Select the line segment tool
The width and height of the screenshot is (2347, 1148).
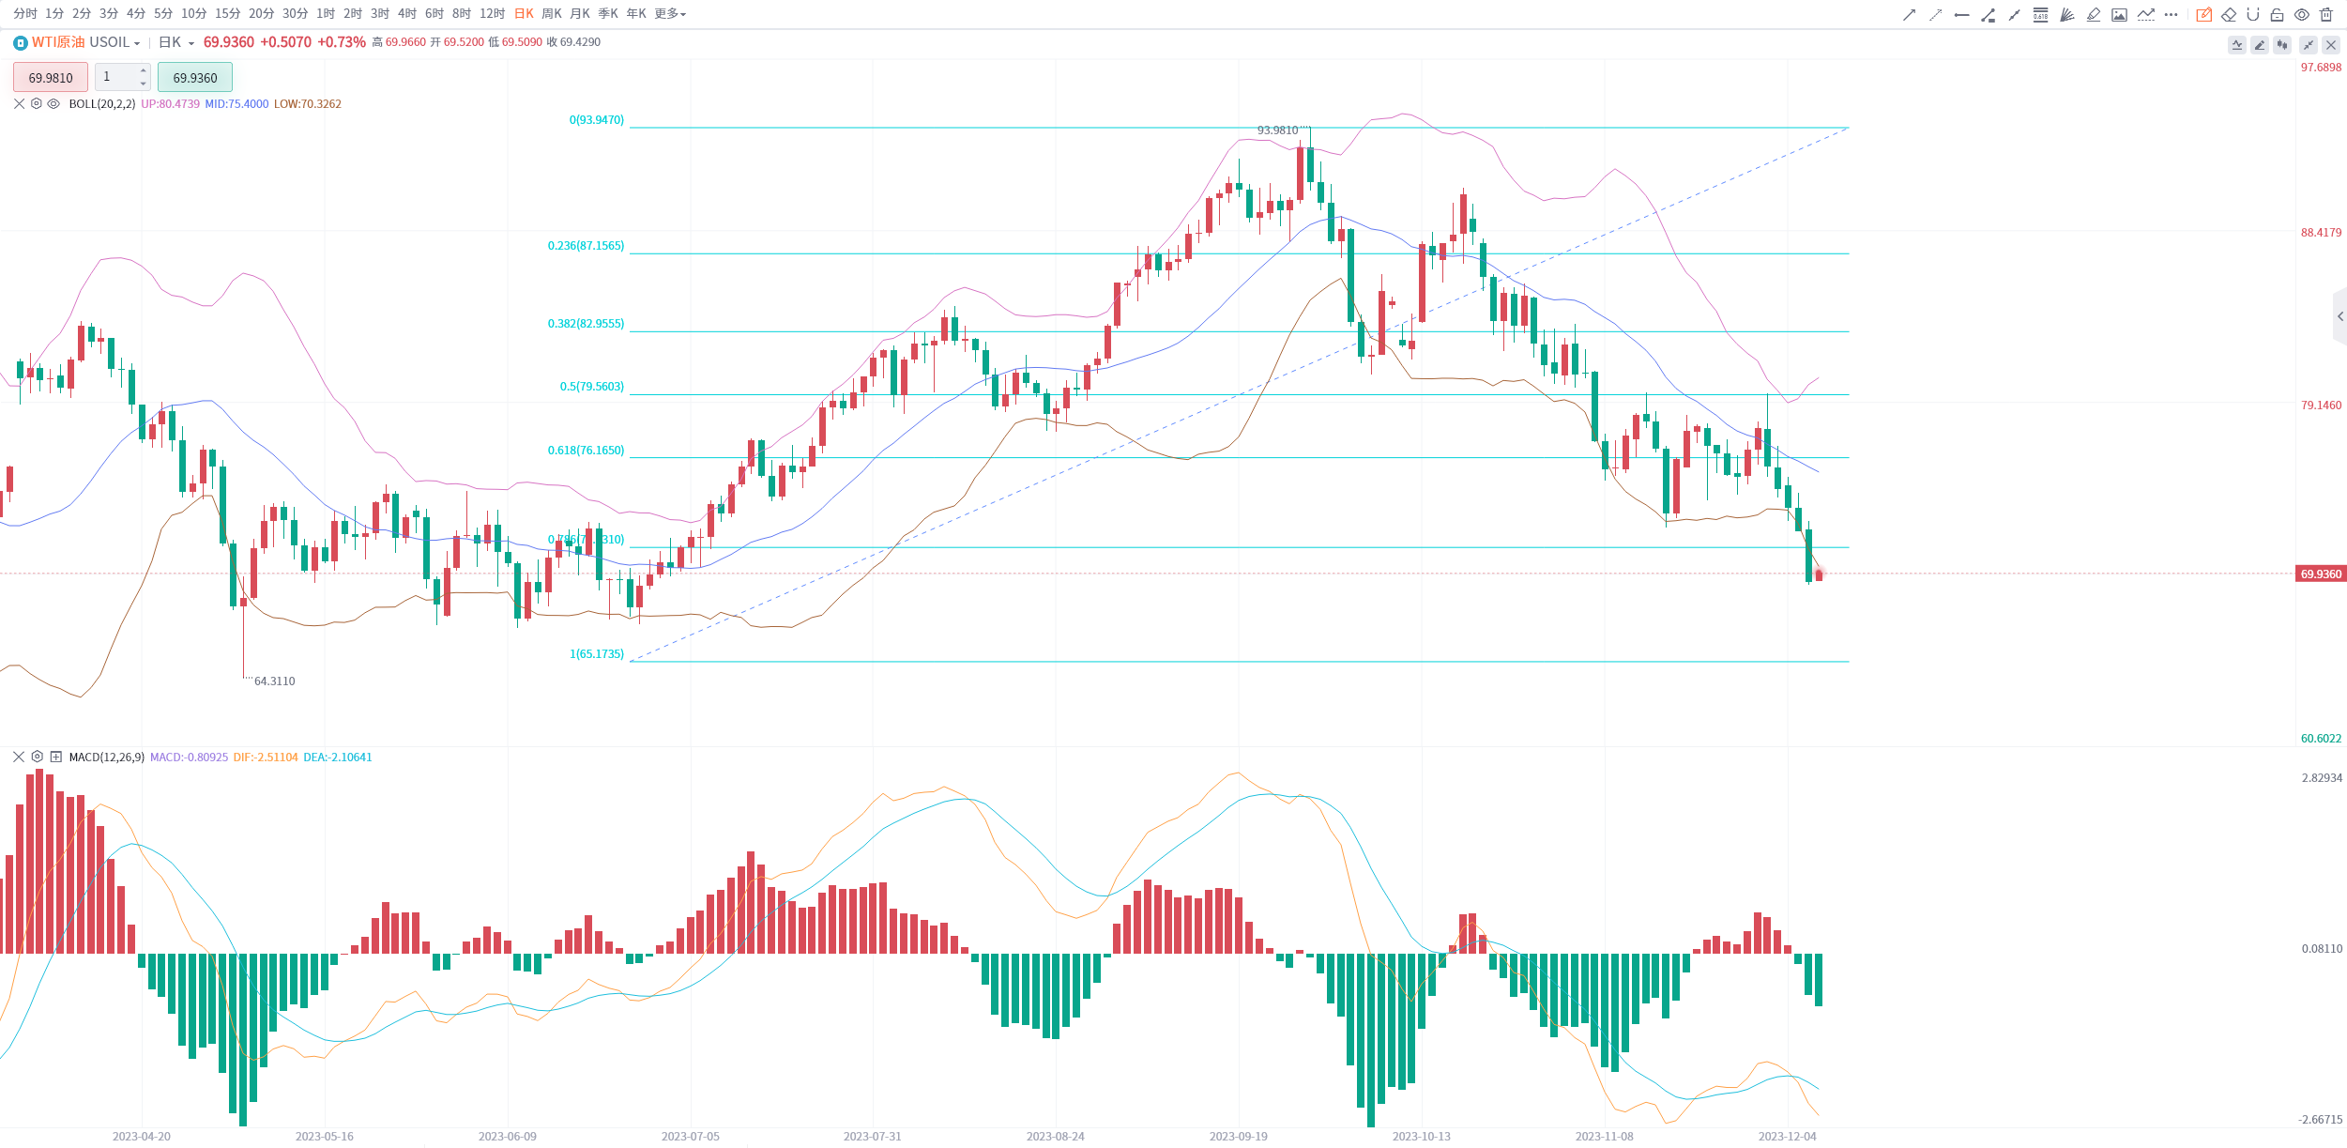(2014, 14)
